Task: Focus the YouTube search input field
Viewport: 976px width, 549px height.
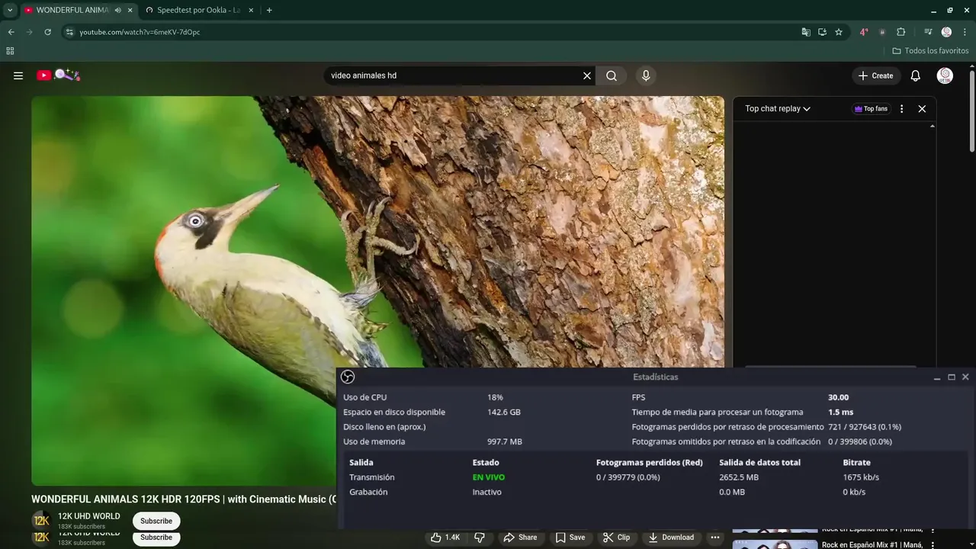Action: click(x=454, y=75)
